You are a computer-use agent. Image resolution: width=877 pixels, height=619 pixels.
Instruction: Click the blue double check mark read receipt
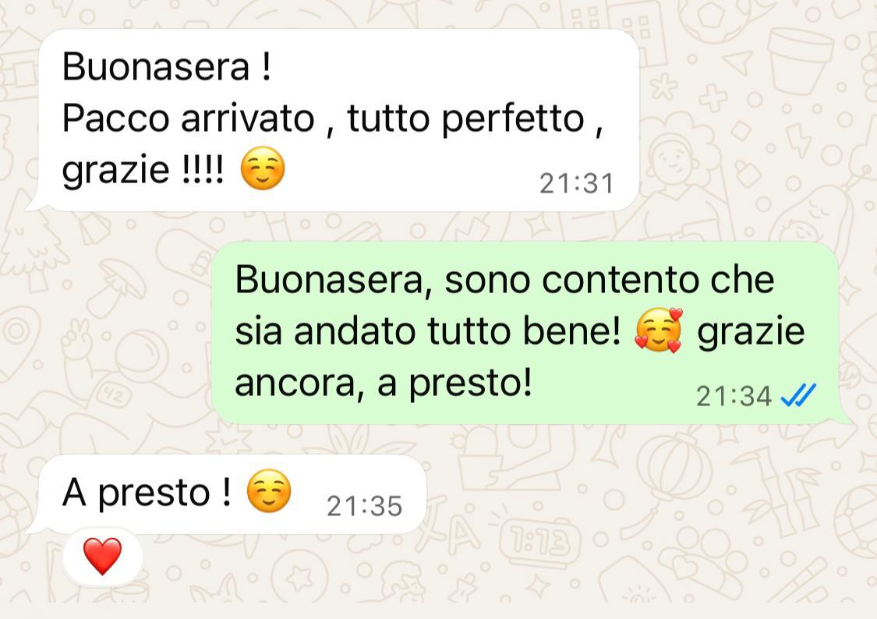tap(798, 396)
